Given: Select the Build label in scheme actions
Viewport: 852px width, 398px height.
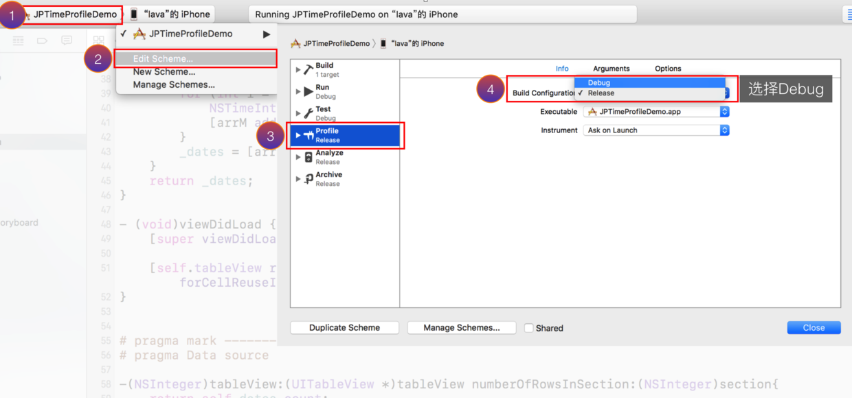Looking at the screenshot, I should pyautogui.click(x=324, y=65).
